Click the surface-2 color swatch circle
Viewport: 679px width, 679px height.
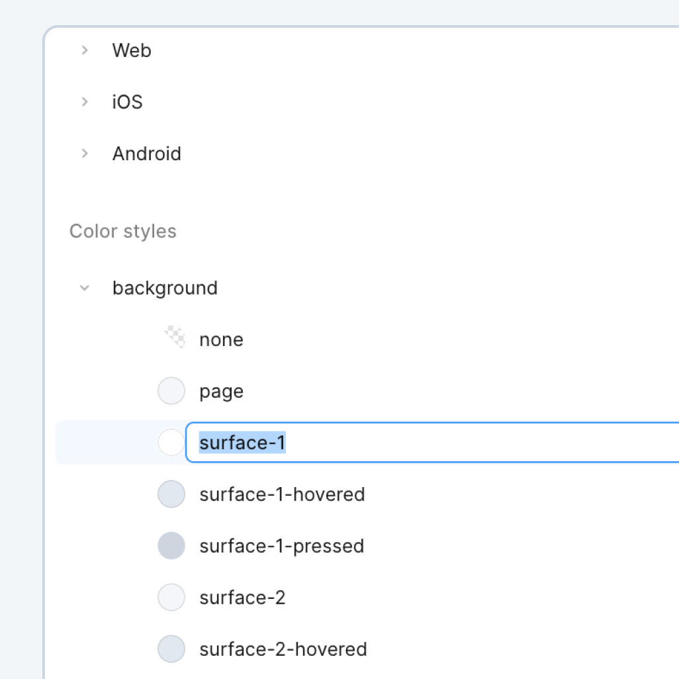pyautogui.click(x=171, y=598)
